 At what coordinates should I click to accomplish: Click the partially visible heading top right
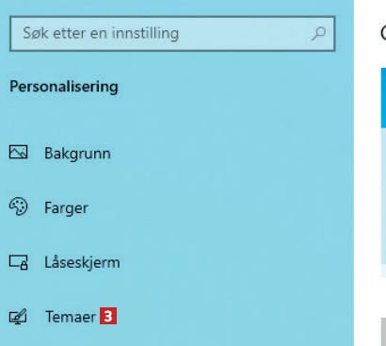(383, 33)
